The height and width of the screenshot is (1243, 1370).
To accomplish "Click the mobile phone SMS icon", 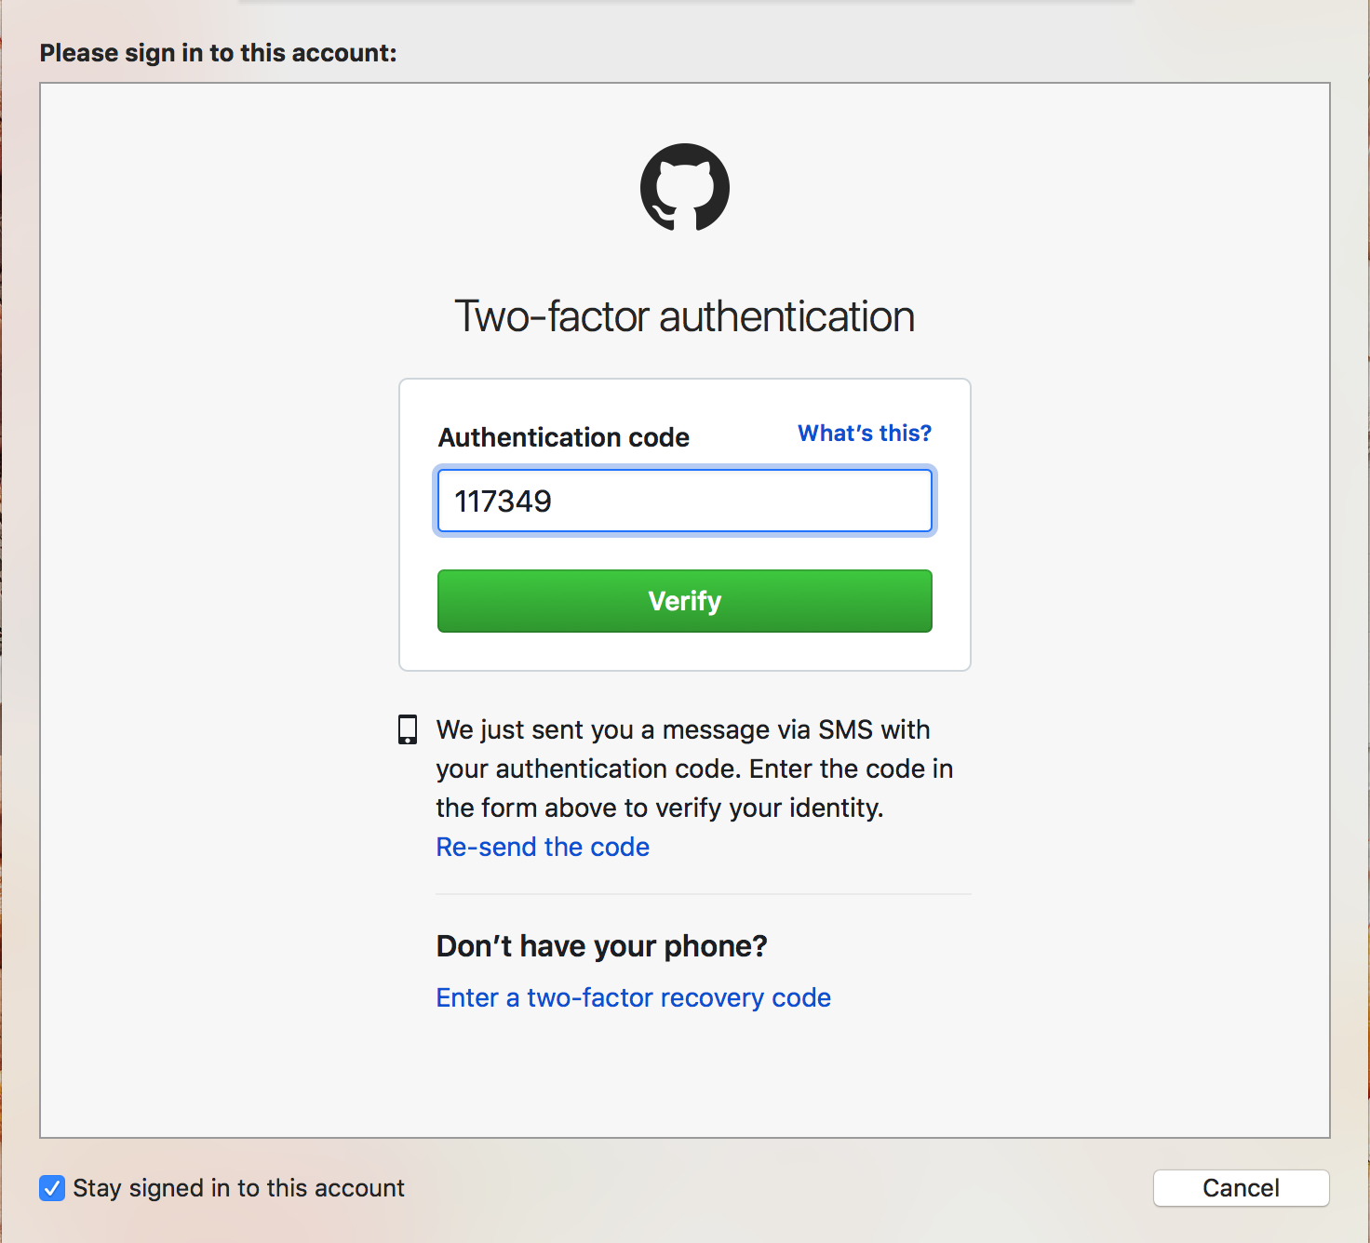I will [x=408, y=729].
